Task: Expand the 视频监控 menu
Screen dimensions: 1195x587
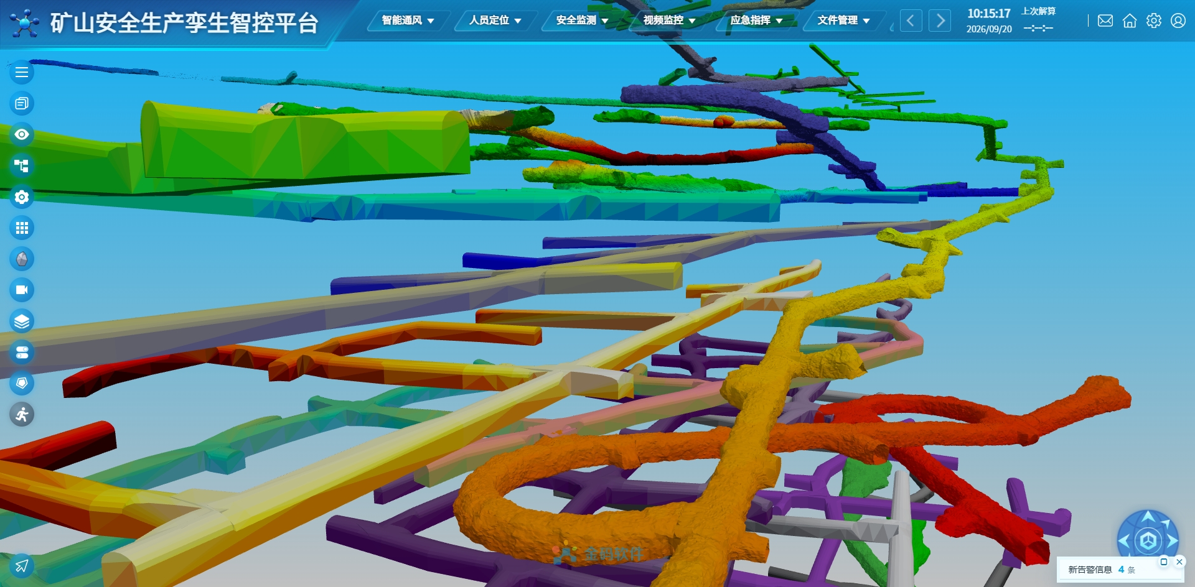Action: pos(669,21)
